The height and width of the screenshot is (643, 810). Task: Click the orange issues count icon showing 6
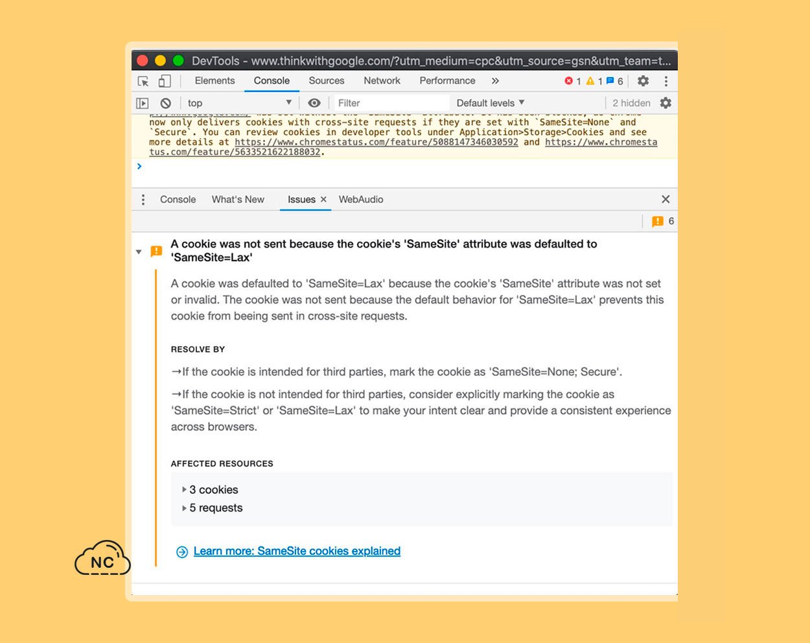(658, 222)
